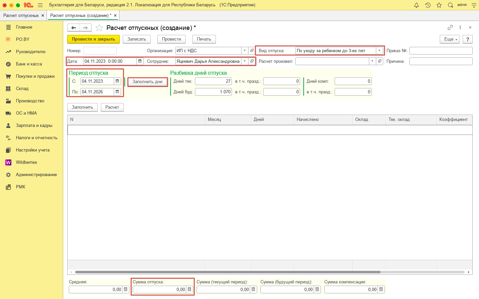Expand the Вид отпуска dropdown
This screenshot has width=479, height=299.
point(379,50)
